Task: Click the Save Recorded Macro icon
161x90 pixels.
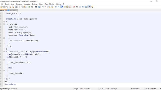Action: [x=86, y=7]
